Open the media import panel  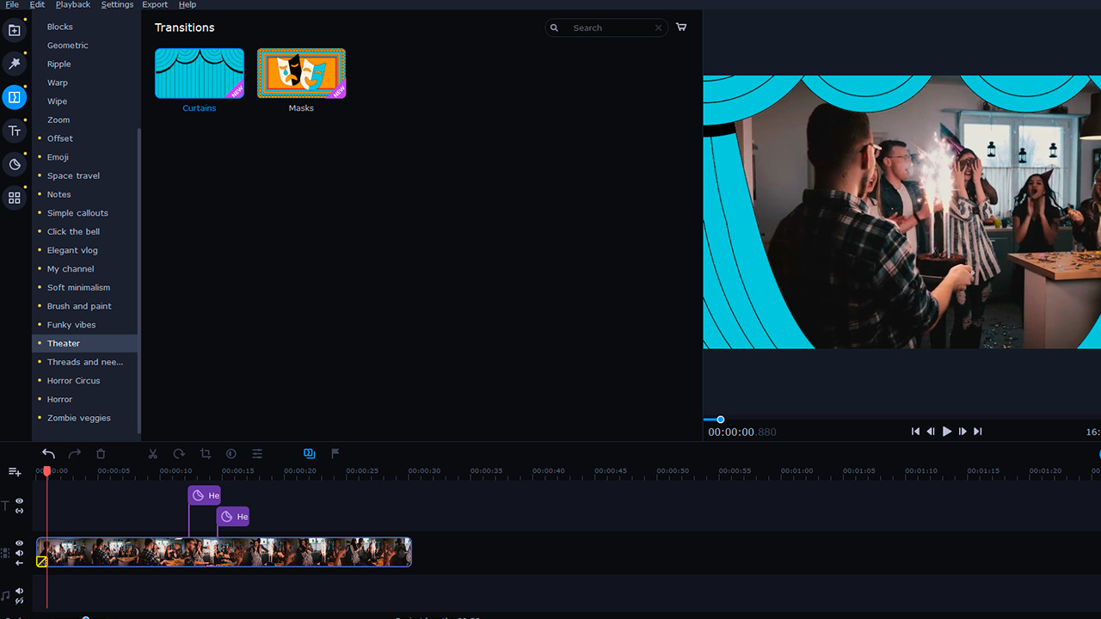14,30
